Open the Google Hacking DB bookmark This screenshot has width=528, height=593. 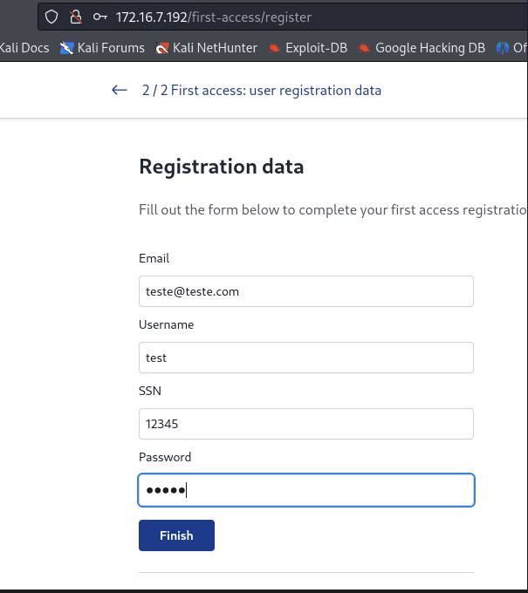point(422,48)
